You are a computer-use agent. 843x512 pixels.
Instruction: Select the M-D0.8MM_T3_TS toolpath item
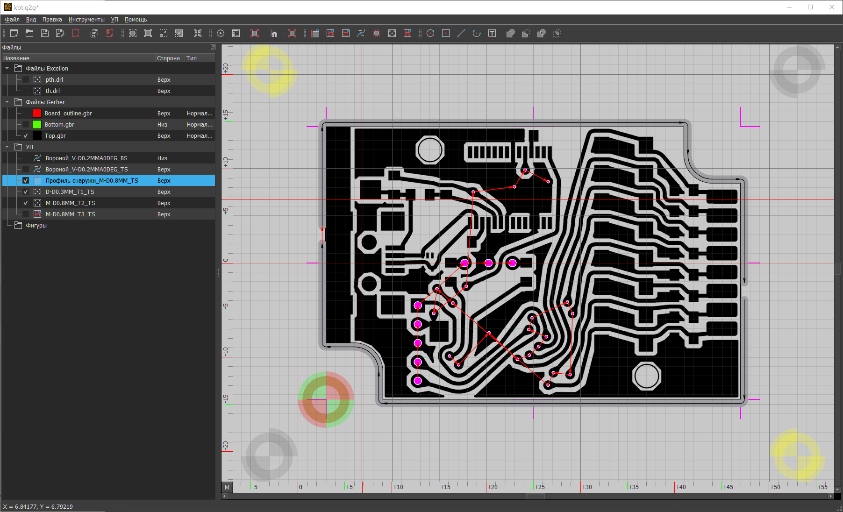pyautogui.click(x=70, y=214)
